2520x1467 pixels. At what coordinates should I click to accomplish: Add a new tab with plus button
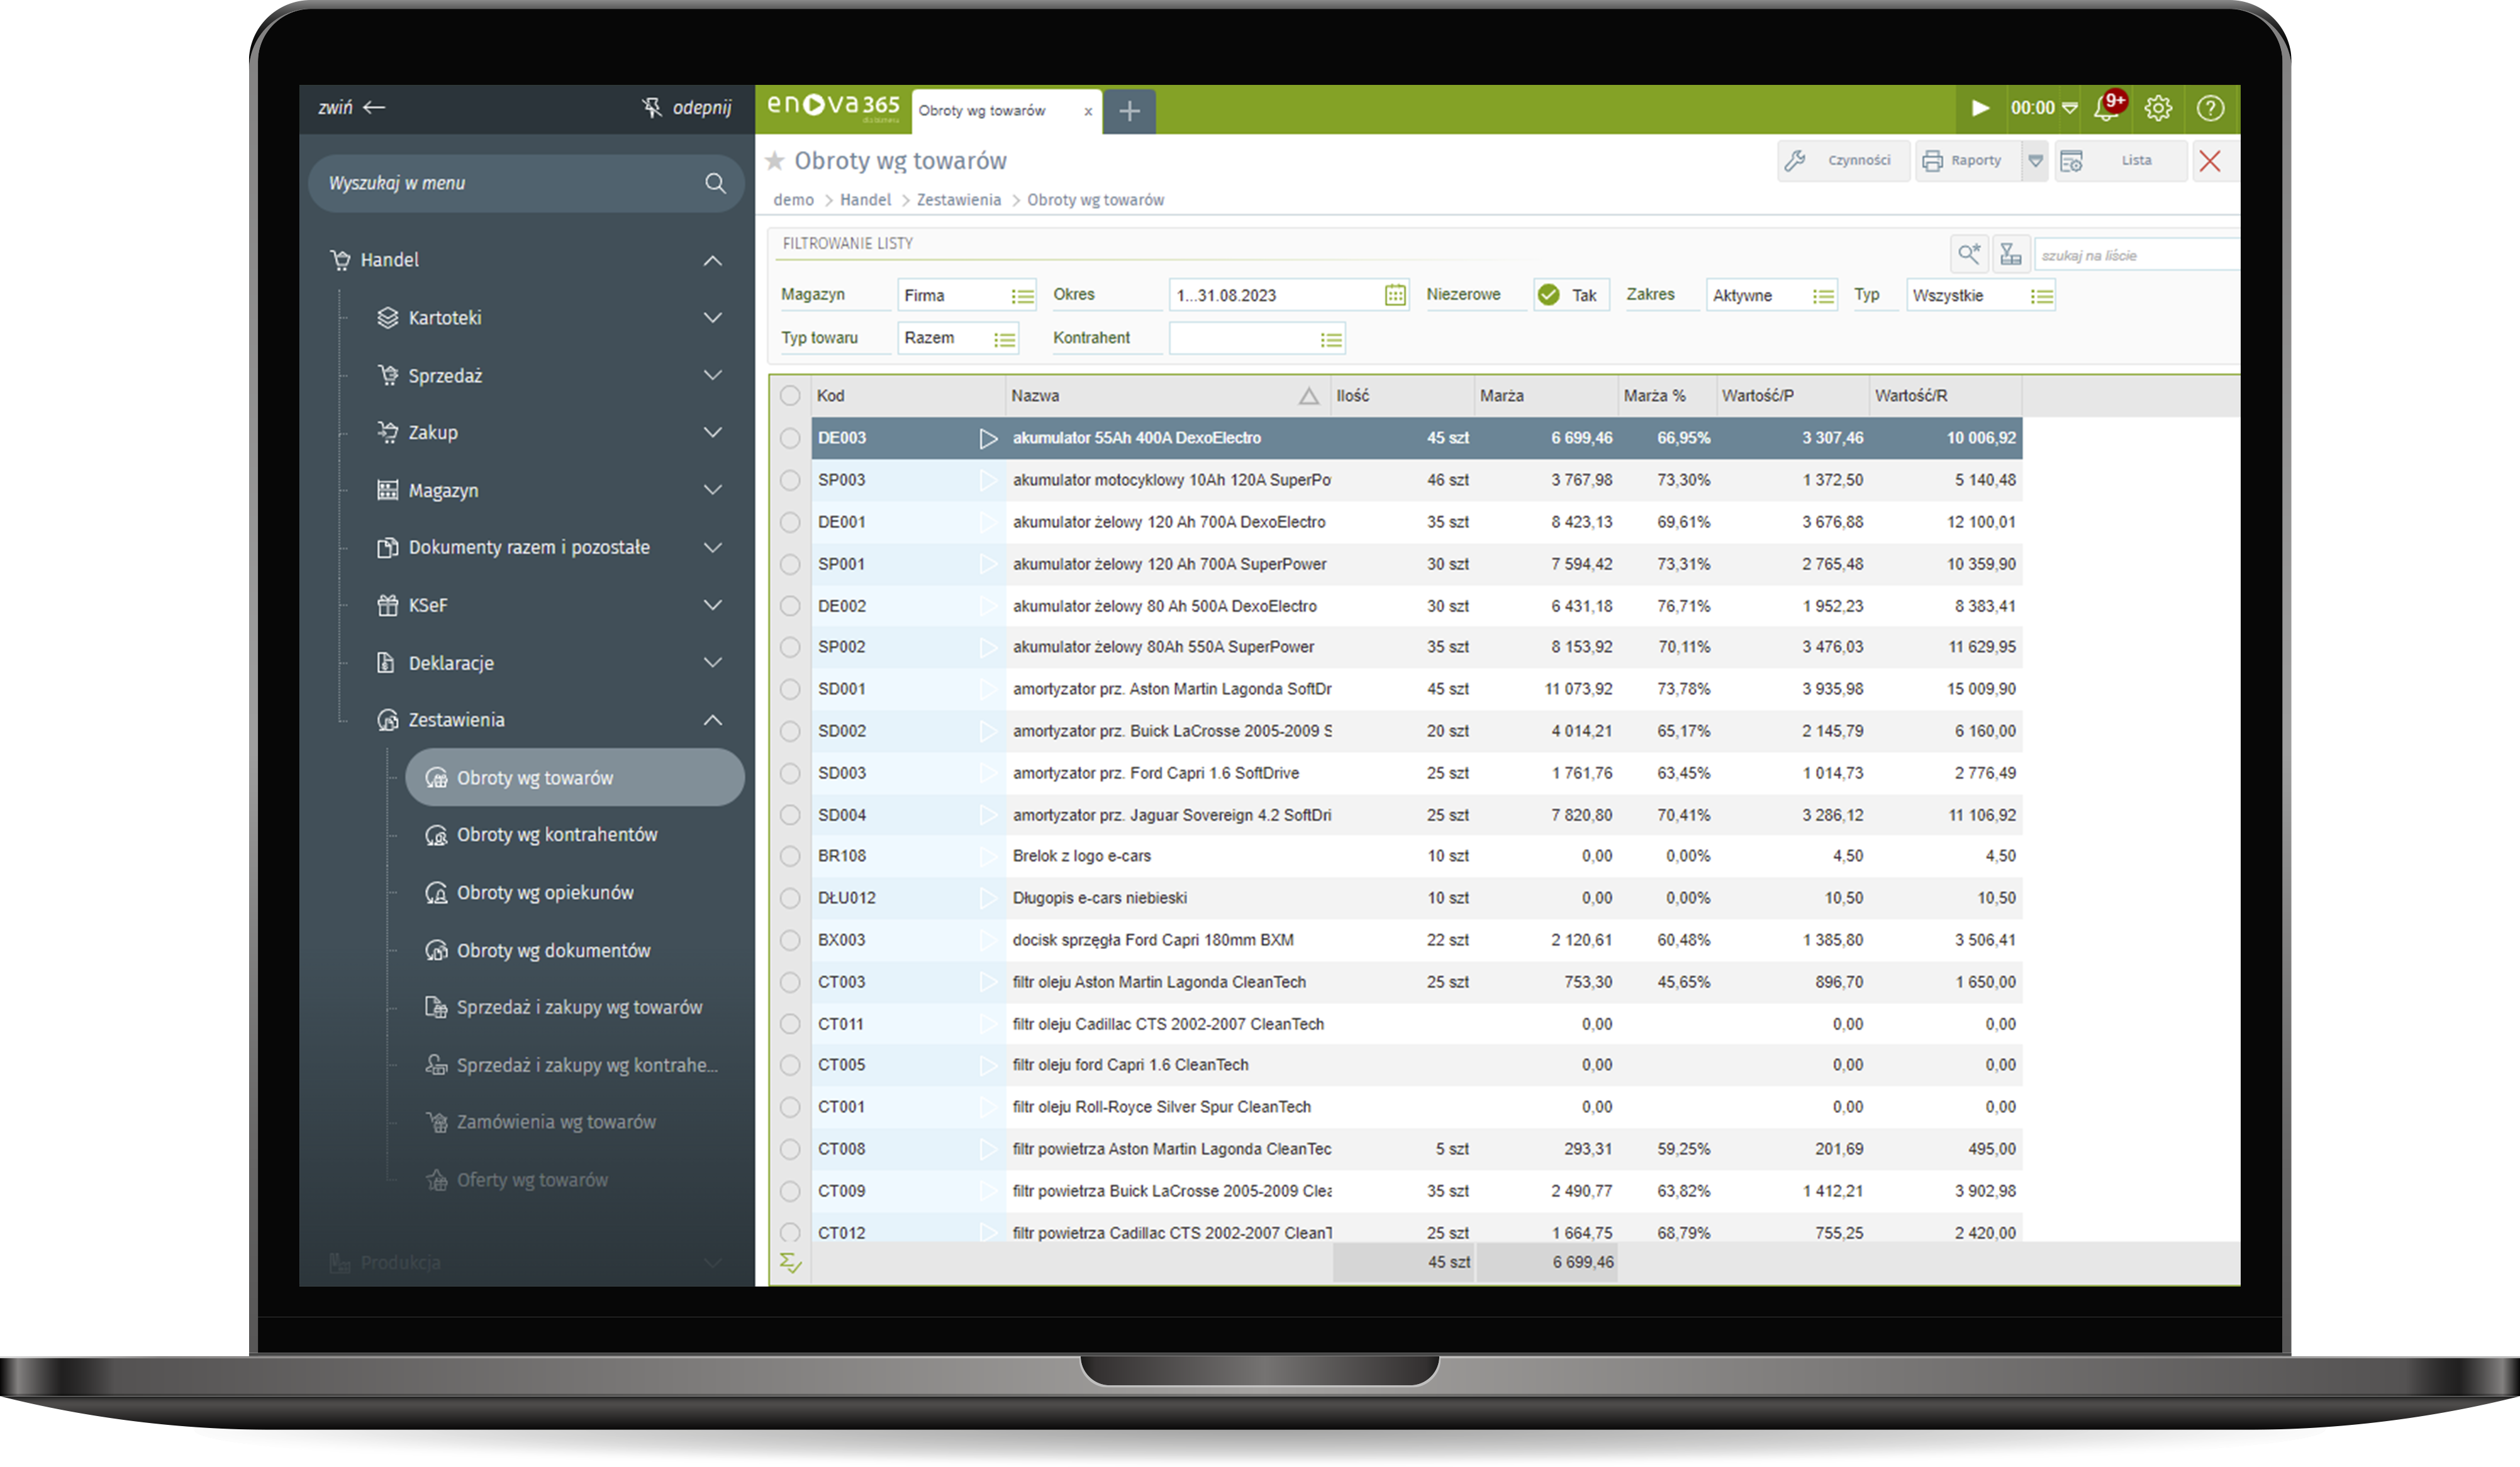[1129, 111]
